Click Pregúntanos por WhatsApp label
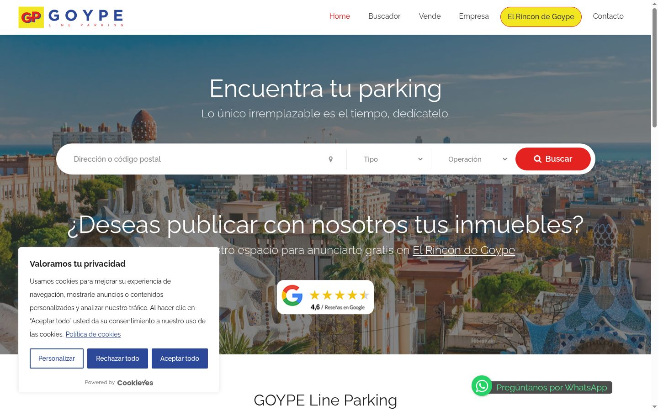658x411 pixels. (x=552, y=388)
